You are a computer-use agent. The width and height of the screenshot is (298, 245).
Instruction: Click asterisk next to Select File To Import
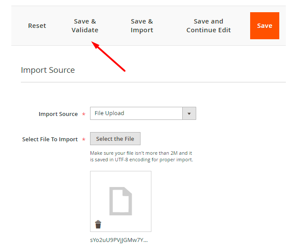(84, 140)
